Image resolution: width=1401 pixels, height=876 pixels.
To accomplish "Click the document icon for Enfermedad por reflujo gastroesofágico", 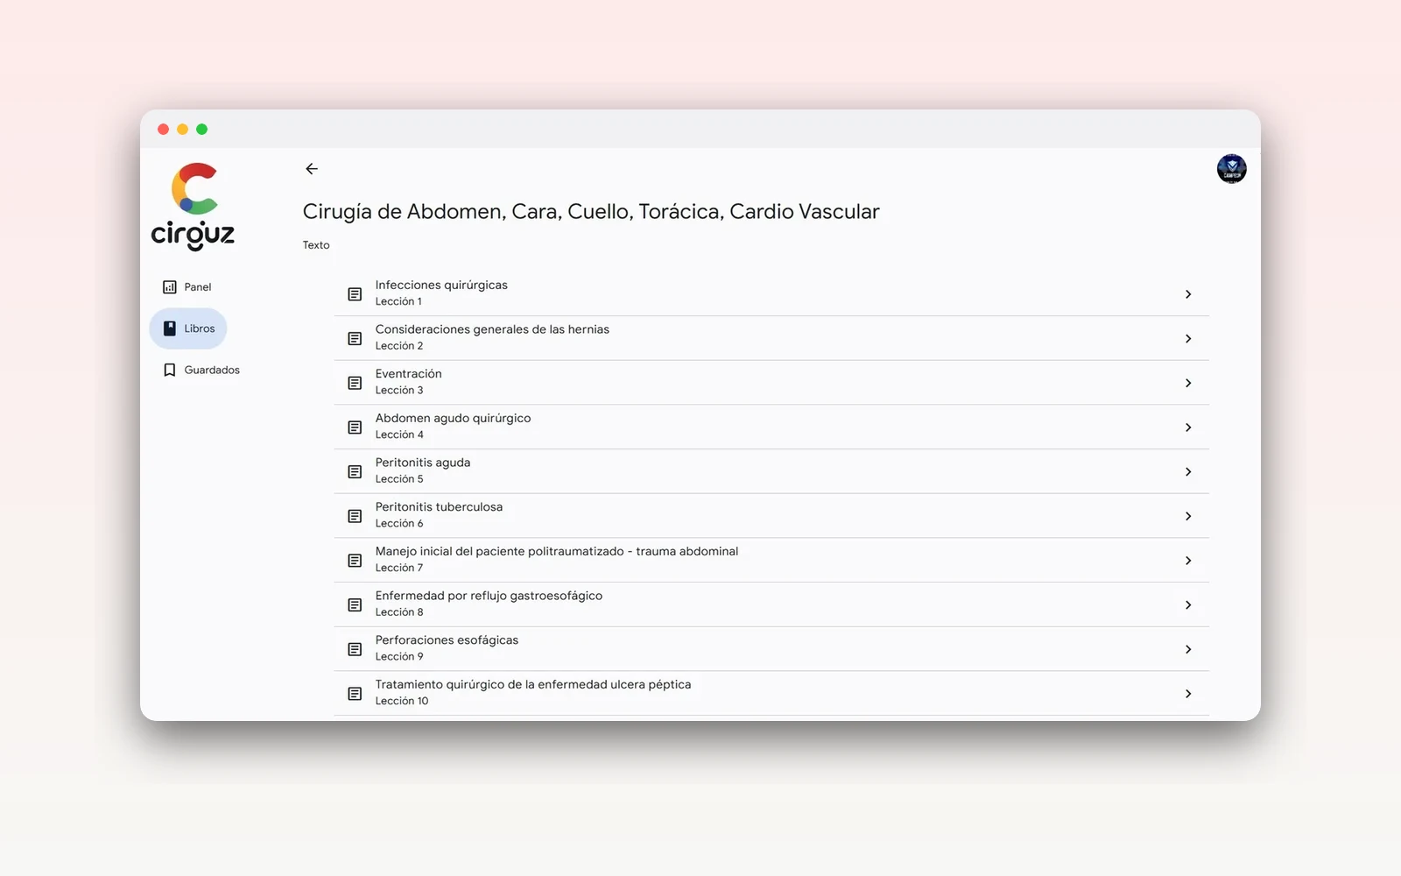I will point(355,604).
